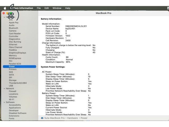Select USB in the sidebar
Image resolution: width=169 pixels, height=127 pixels.
point(11,86)
